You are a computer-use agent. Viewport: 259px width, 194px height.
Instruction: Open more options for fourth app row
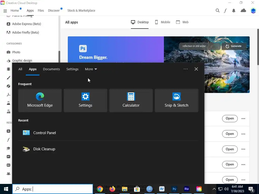[x=243, y=164]
